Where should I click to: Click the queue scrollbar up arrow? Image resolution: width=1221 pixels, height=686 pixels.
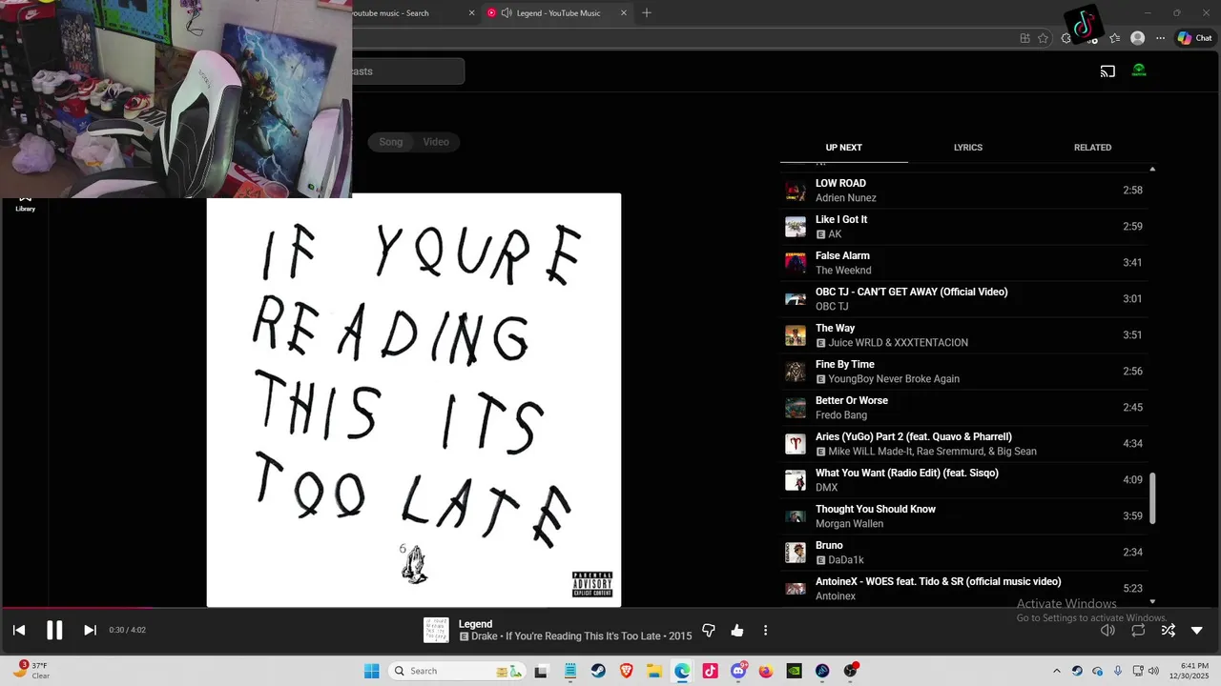click(1152, 169)
